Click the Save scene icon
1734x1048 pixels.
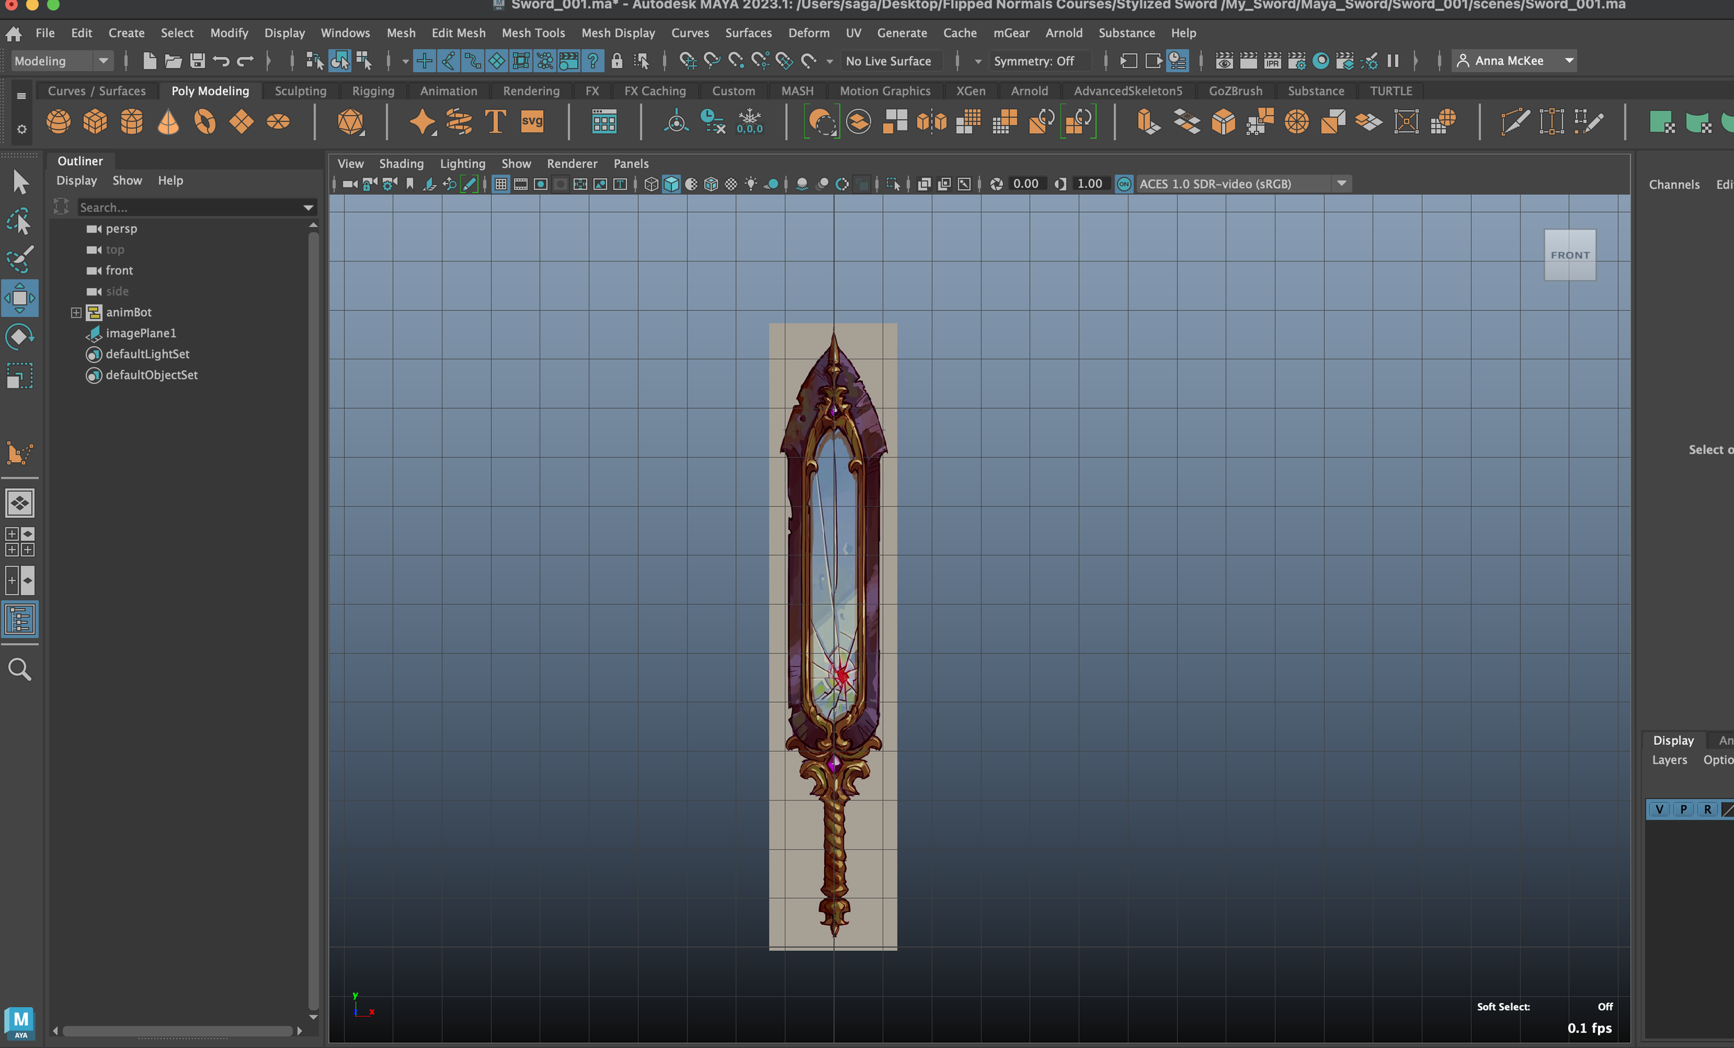197,61
